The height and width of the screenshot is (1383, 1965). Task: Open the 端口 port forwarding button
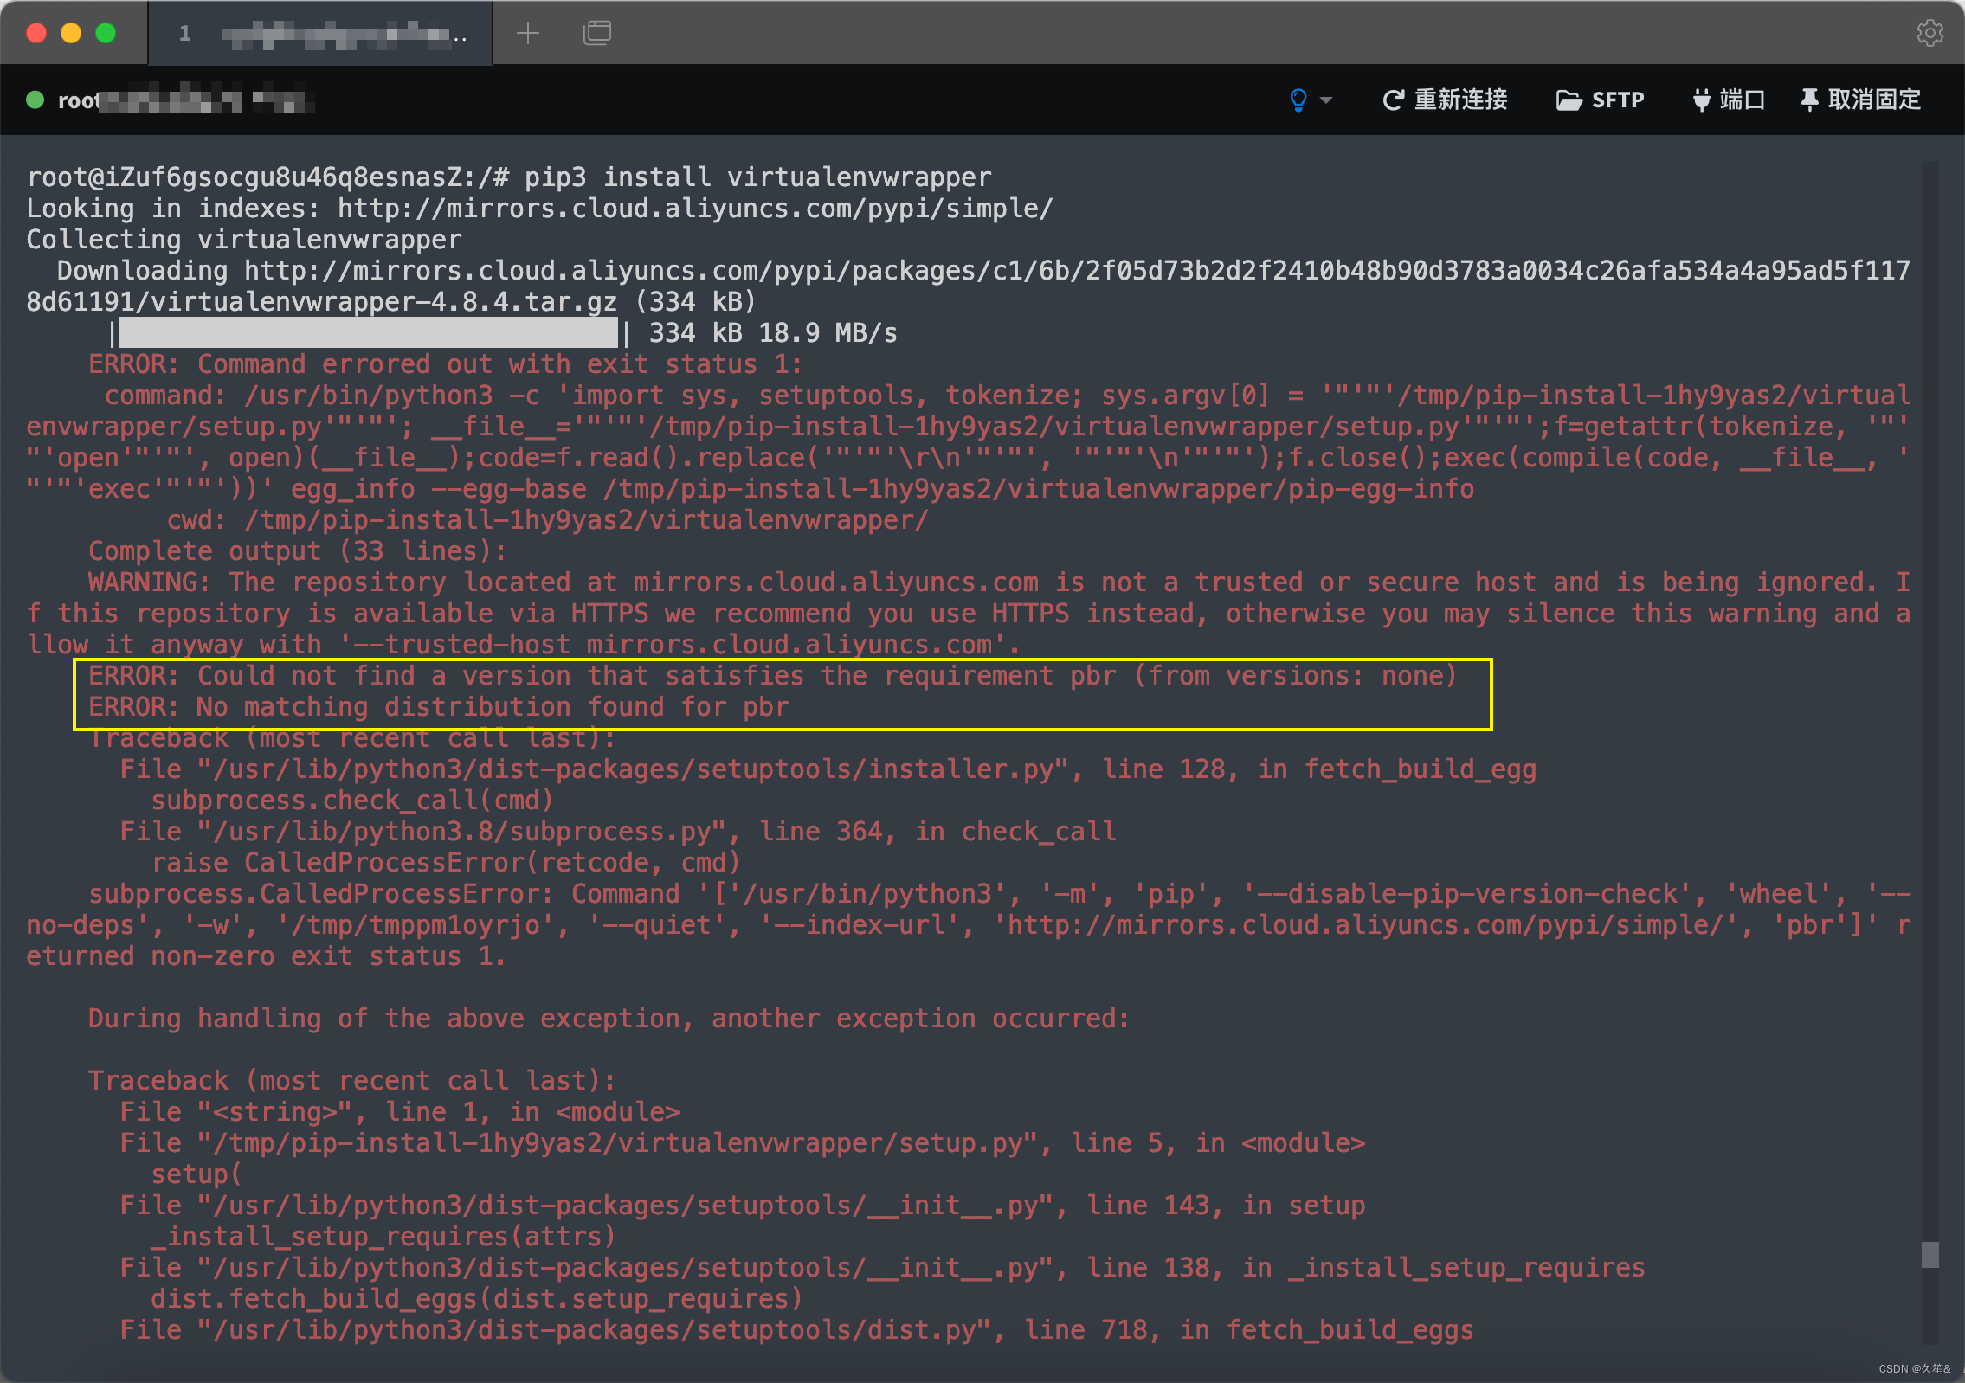pyautogui.click(x=1728, y=100)
